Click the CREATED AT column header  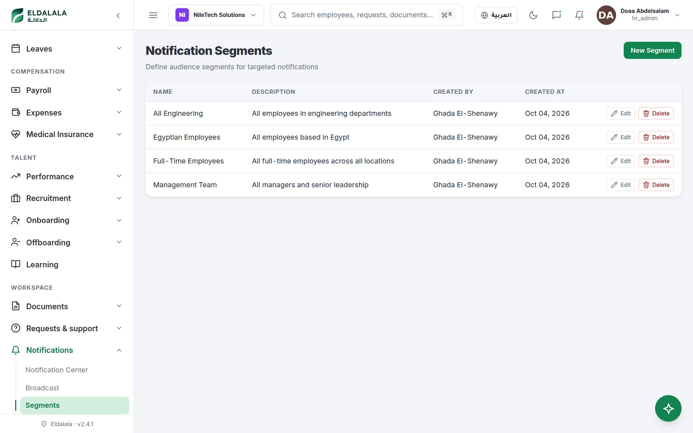[545, 92]
